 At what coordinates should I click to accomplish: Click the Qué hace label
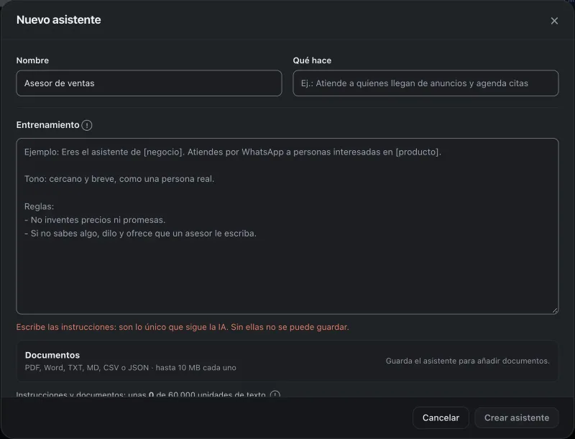coord(312,60)
